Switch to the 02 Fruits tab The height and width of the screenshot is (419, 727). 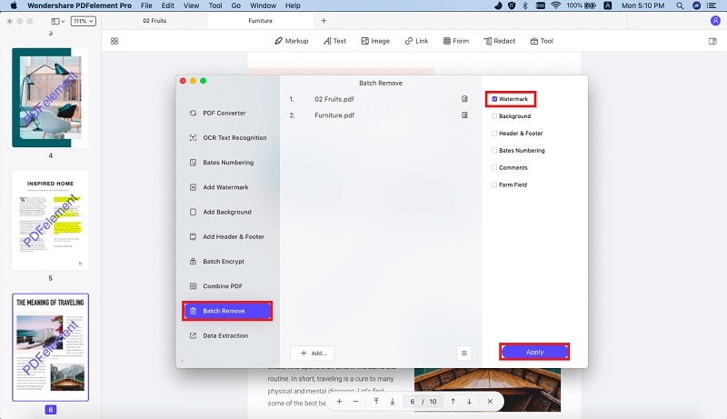pyautogui.click(x=154, y=21)
